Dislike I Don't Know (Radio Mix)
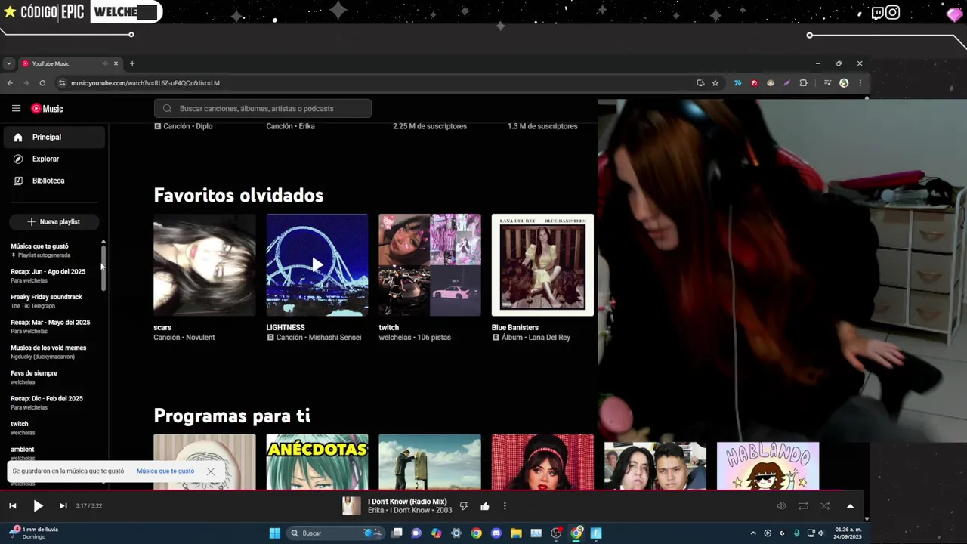Screen dimensions: 967x544 [x=464, y=506]
